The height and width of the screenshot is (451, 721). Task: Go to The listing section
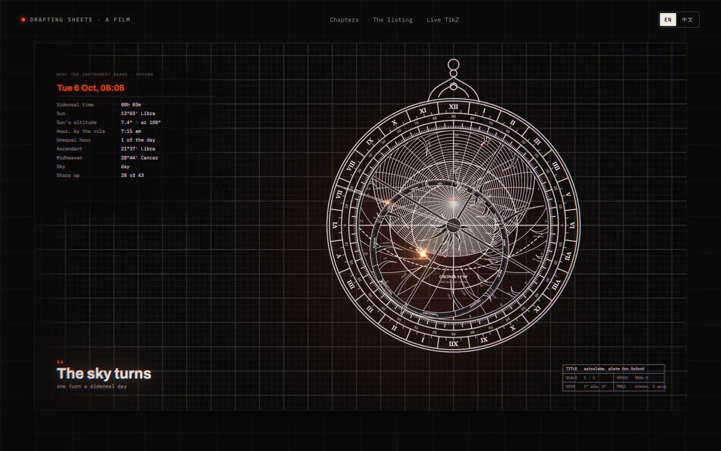[x=393, y=20]
